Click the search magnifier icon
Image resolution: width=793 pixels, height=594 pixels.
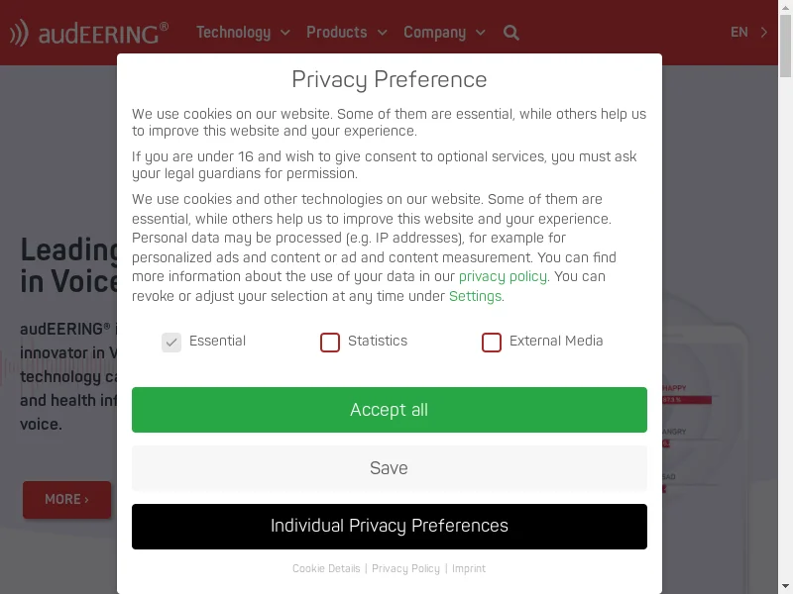click(x=510, y=33)
